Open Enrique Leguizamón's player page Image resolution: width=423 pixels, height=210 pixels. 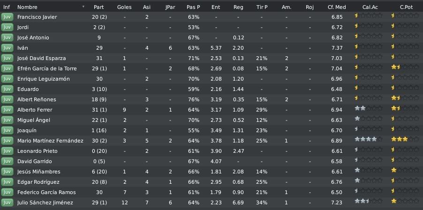point(44,79)
